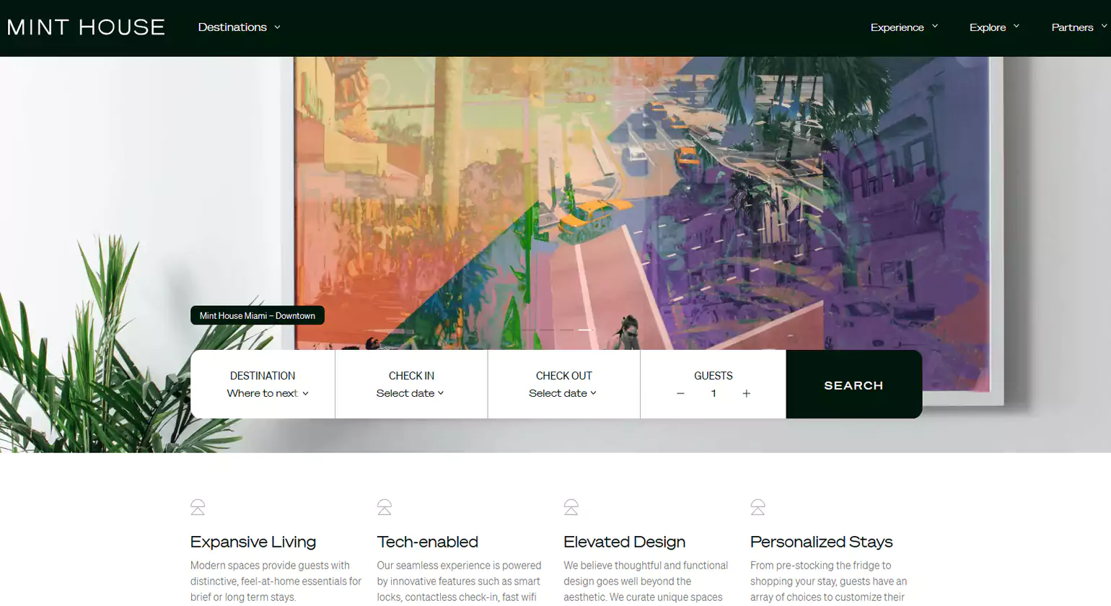Image resolution: width=1111 pixels, height=606 pixels.
Task: Click the icon above Expansive Living
Action: pyautogui.click(x=198, y=507)
